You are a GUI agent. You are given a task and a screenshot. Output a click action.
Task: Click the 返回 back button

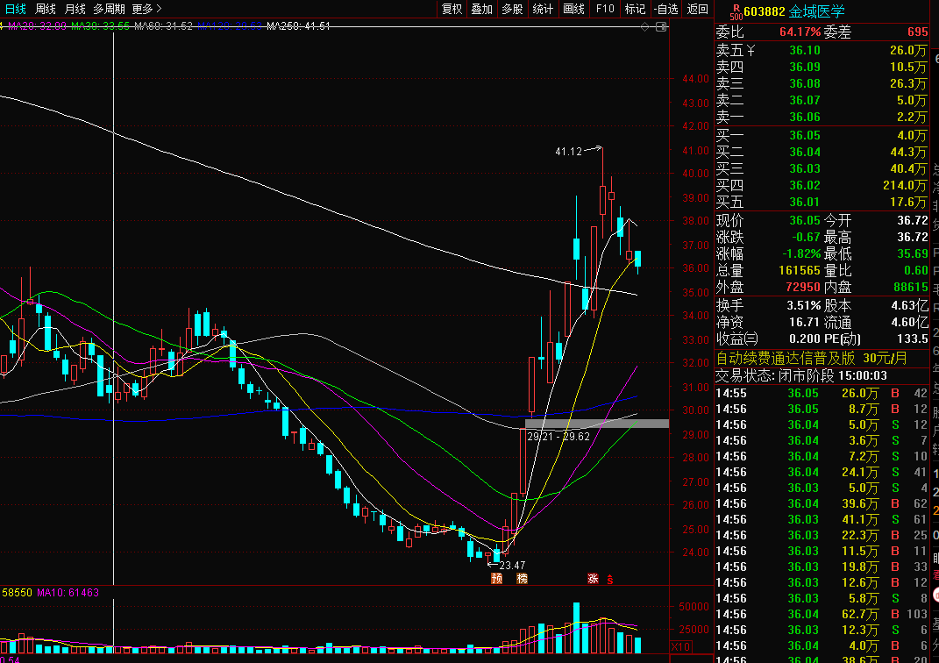(x=698, y=9)
